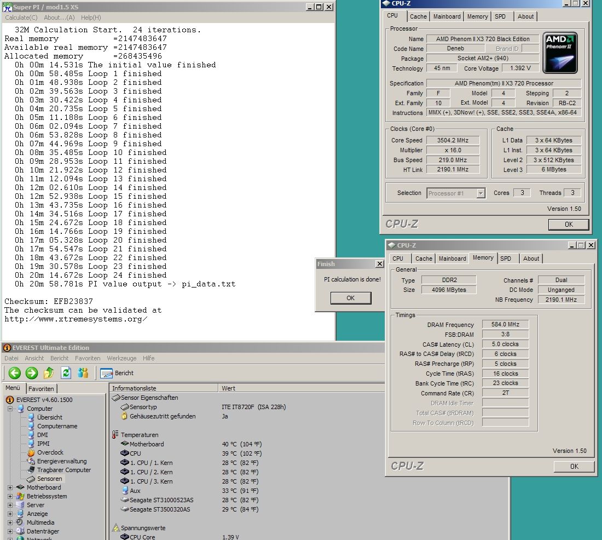602x540 pixels.
Task: Open the Werkzeuge menu in EVEREST
Action: (122, 358)
